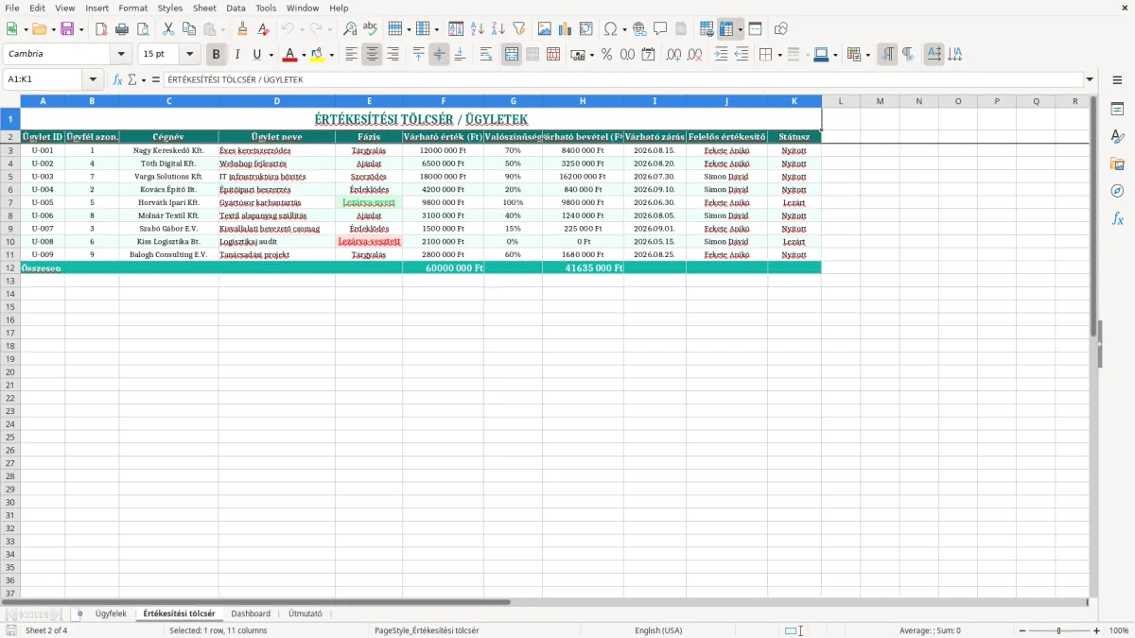Click the Spelling check icon
This screenshot has height=638, width=1135.
click(370, 29)
